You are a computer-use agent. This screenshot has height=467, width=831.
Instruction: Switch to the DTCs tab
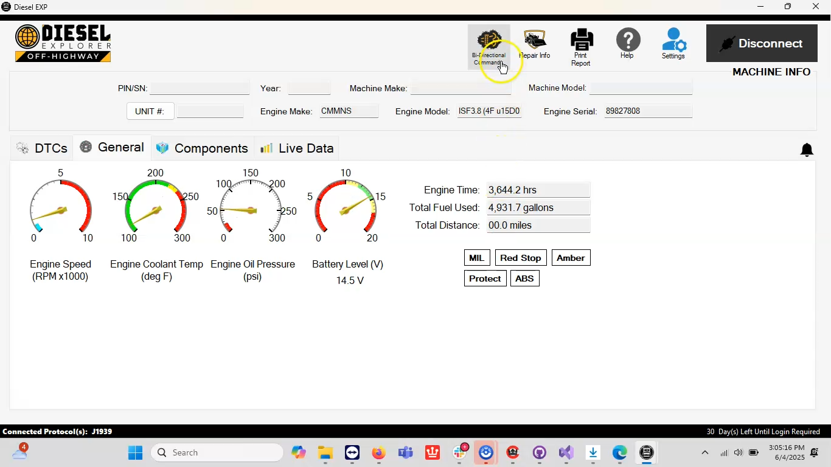[41, 148]
